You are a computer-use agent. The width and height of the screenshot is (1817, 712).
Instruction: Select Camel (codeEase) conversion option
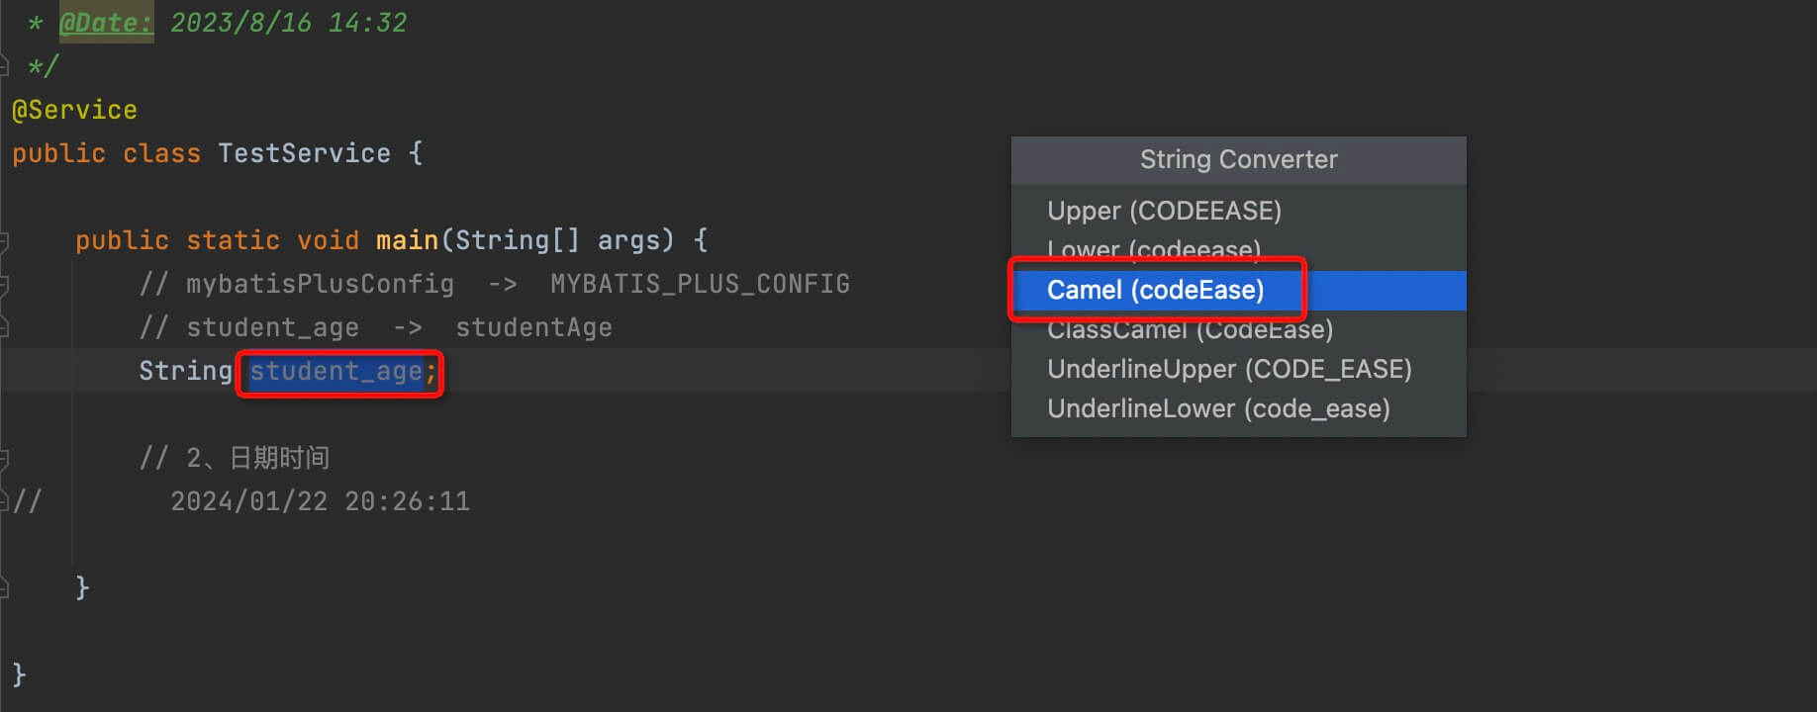coord(1156,290)
